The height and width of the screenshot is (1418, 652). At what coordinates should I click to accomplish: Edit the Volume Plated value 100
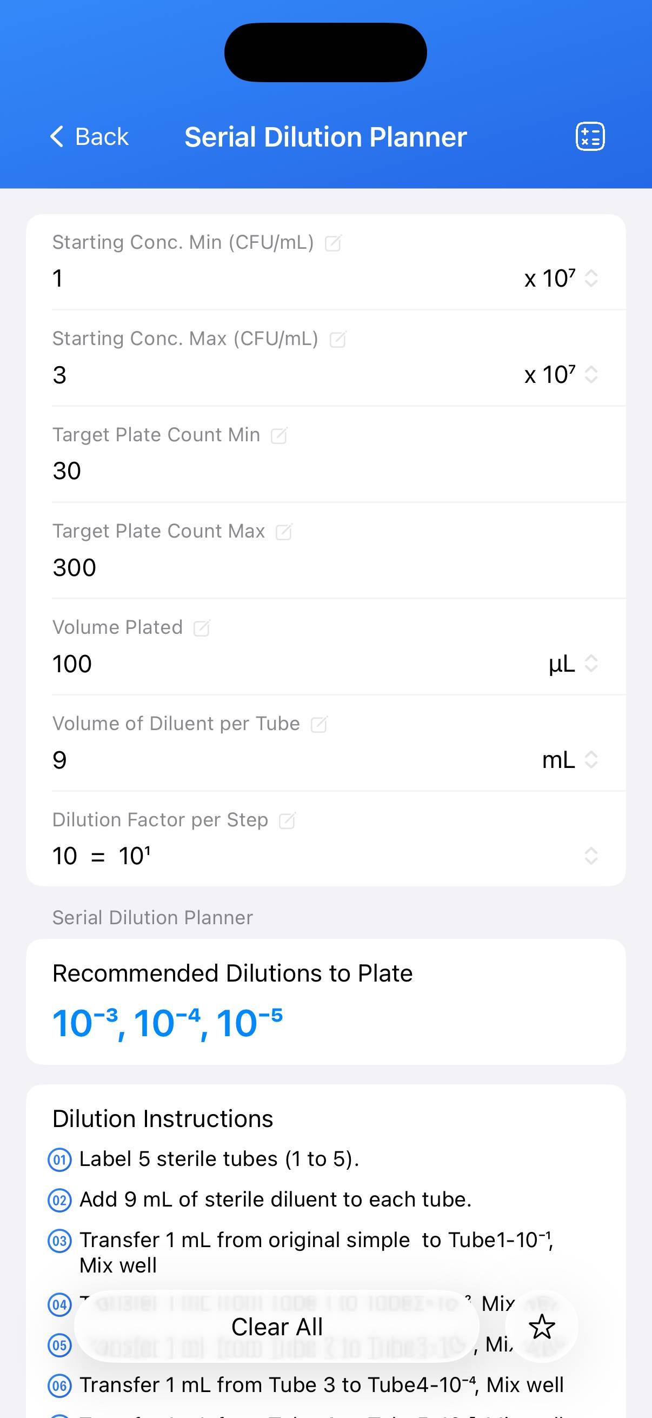[x=72, y=664]
